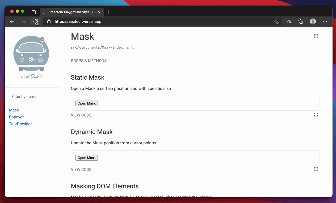Screen dimensions: 336x203
Task: Click the Static Mask heading
Action: pos(87,77)
